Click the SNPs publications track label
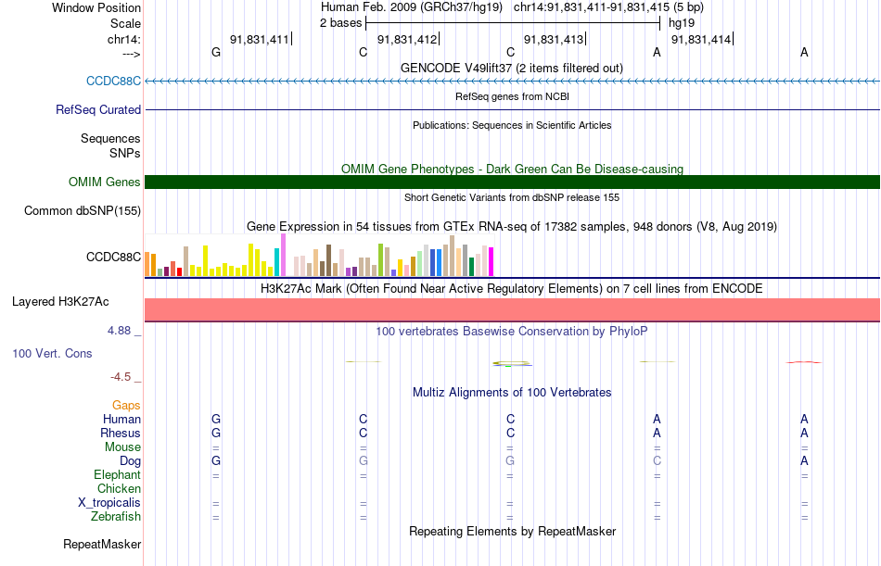Image resolution: width=881 pixels, height=566 pixels. [125, 153]
